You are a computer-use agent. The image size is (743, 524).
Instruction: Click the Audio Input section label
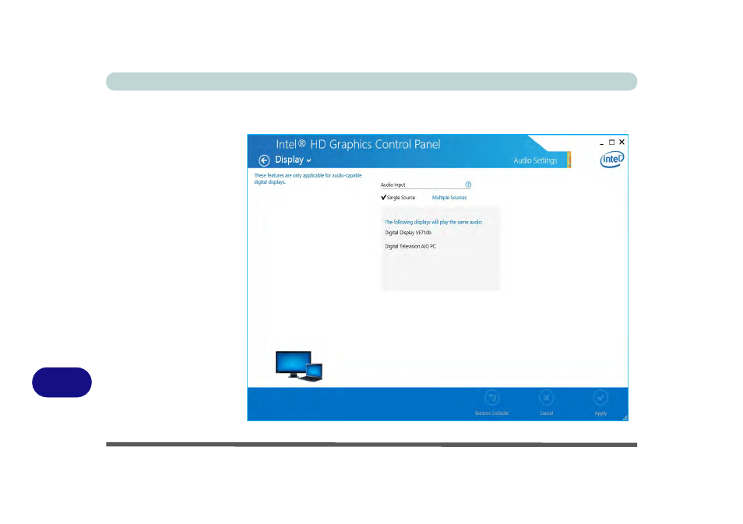[393, 185]
